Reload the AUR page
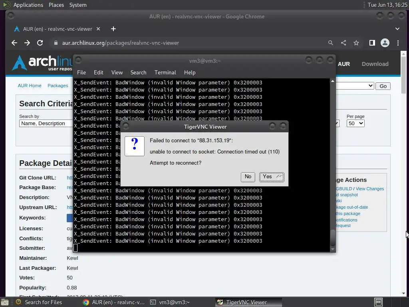This screenshot has height=307, width=409. tap(40, 43)
